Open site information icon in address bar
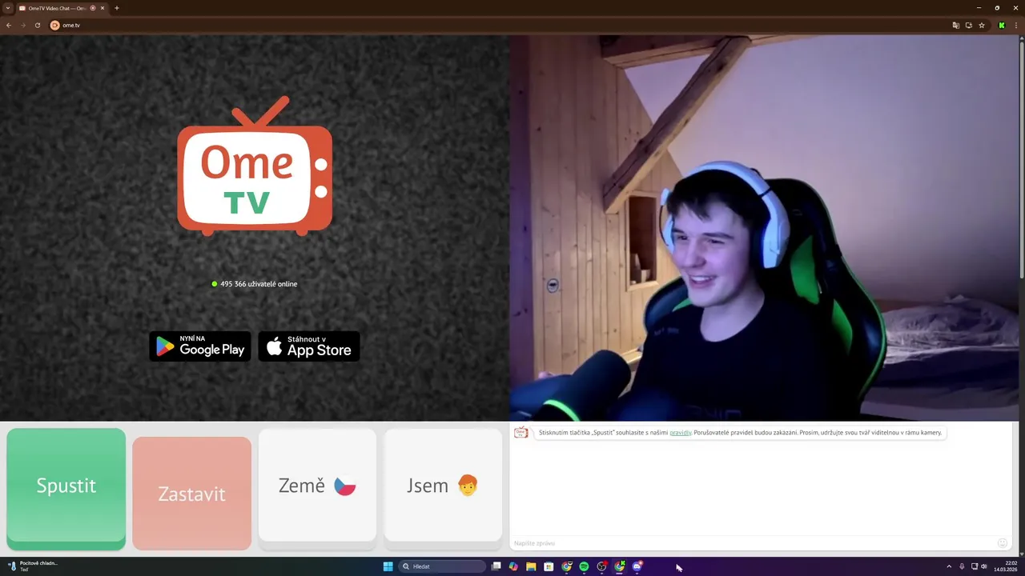The width and height of the screenshot is (1025, 576). tap(55, 25)
